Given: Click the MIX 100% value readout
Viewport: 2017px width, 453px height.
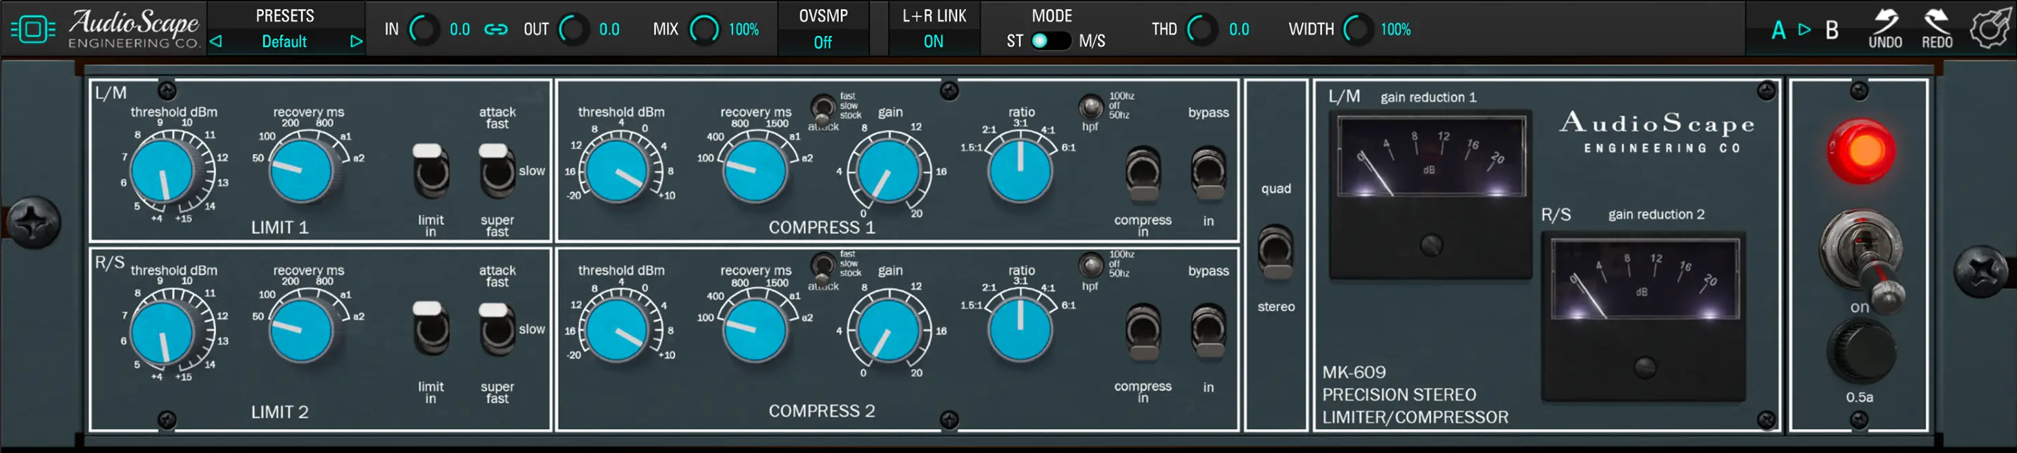Looking at the screenshot, I should 744,30.
